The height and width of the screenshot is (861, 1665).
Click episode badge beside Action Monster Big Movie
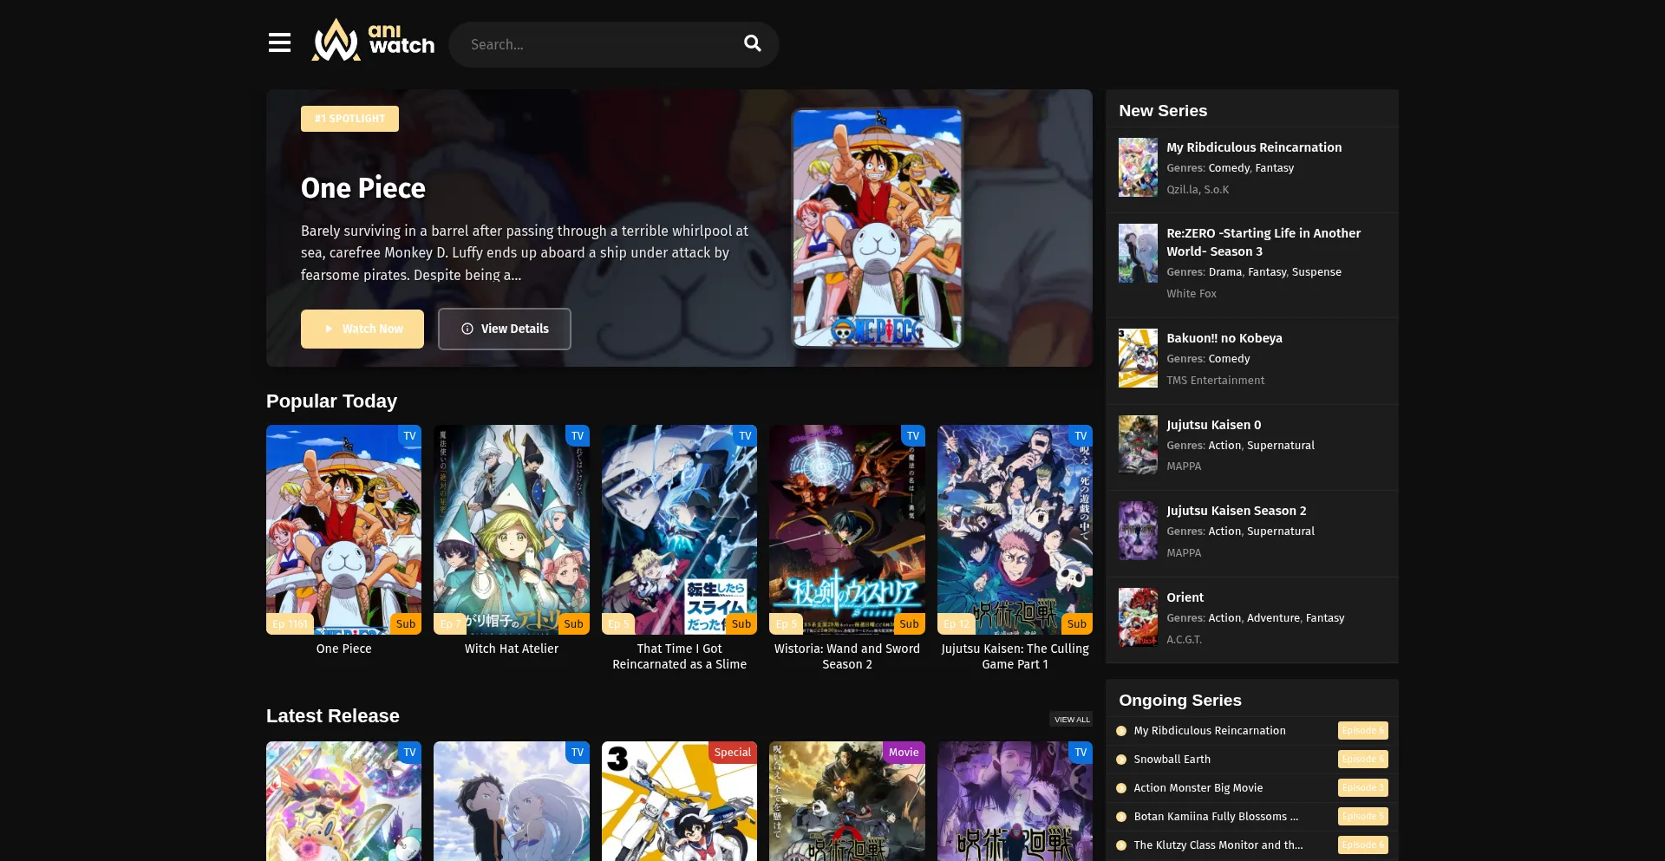click(x=1362, y=788)
